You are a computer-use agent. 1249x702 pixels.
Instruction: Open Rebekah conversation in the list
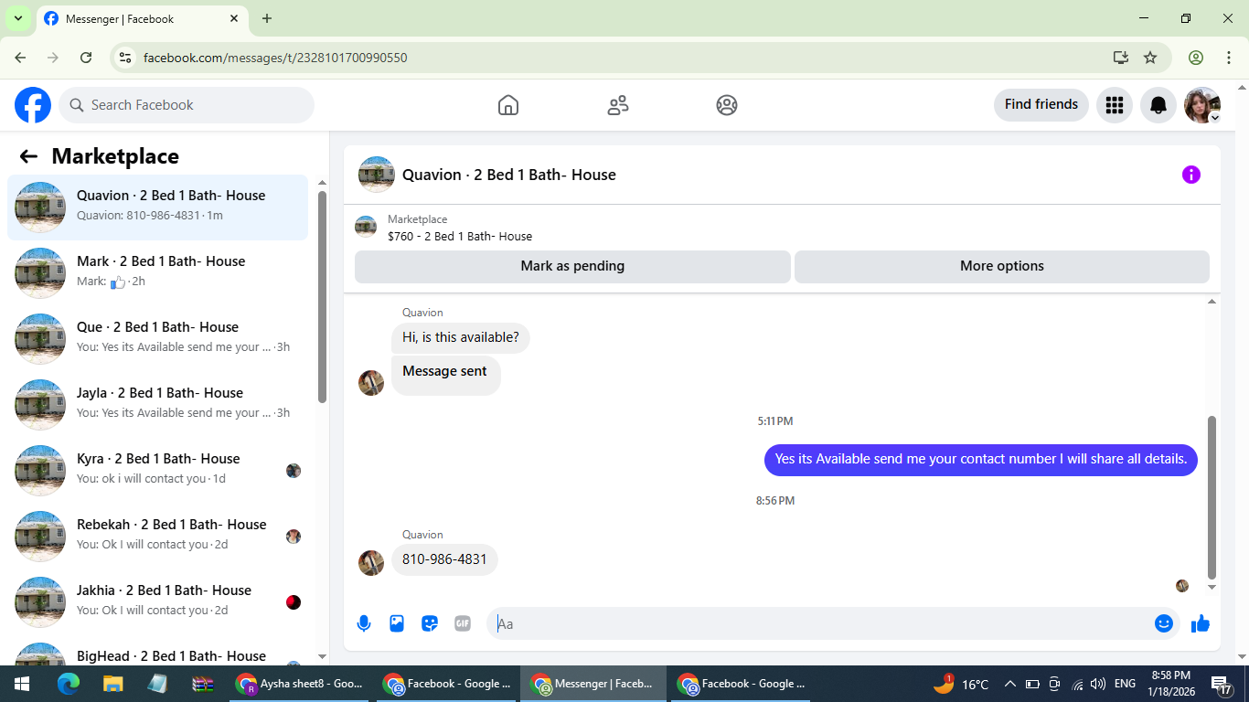pyautogui.click(x=158, y=537)
